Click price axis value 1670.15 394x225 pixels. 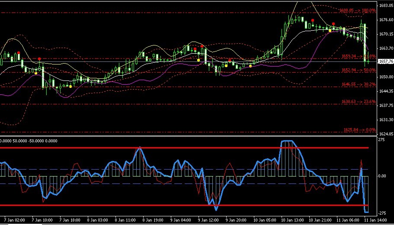(386, 34)
